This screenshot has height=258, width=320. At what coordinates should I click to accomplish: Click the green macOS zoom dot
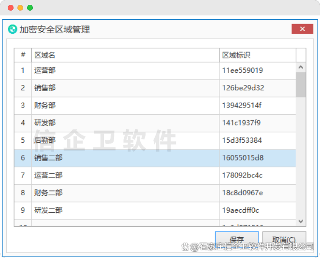(30, 8)
